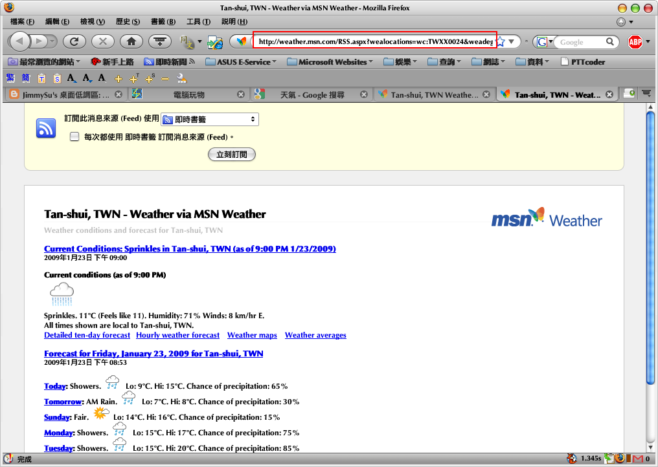Click the 同文 Chinese conversion icon

pyautogui.click(x=187, y=41)
